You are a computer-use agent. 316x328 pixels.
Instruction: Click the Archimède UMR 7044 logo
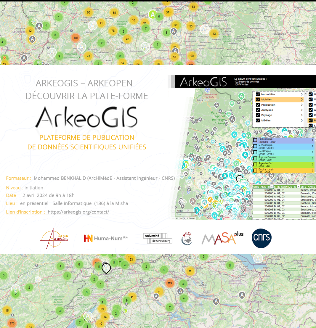pos(54,239)
